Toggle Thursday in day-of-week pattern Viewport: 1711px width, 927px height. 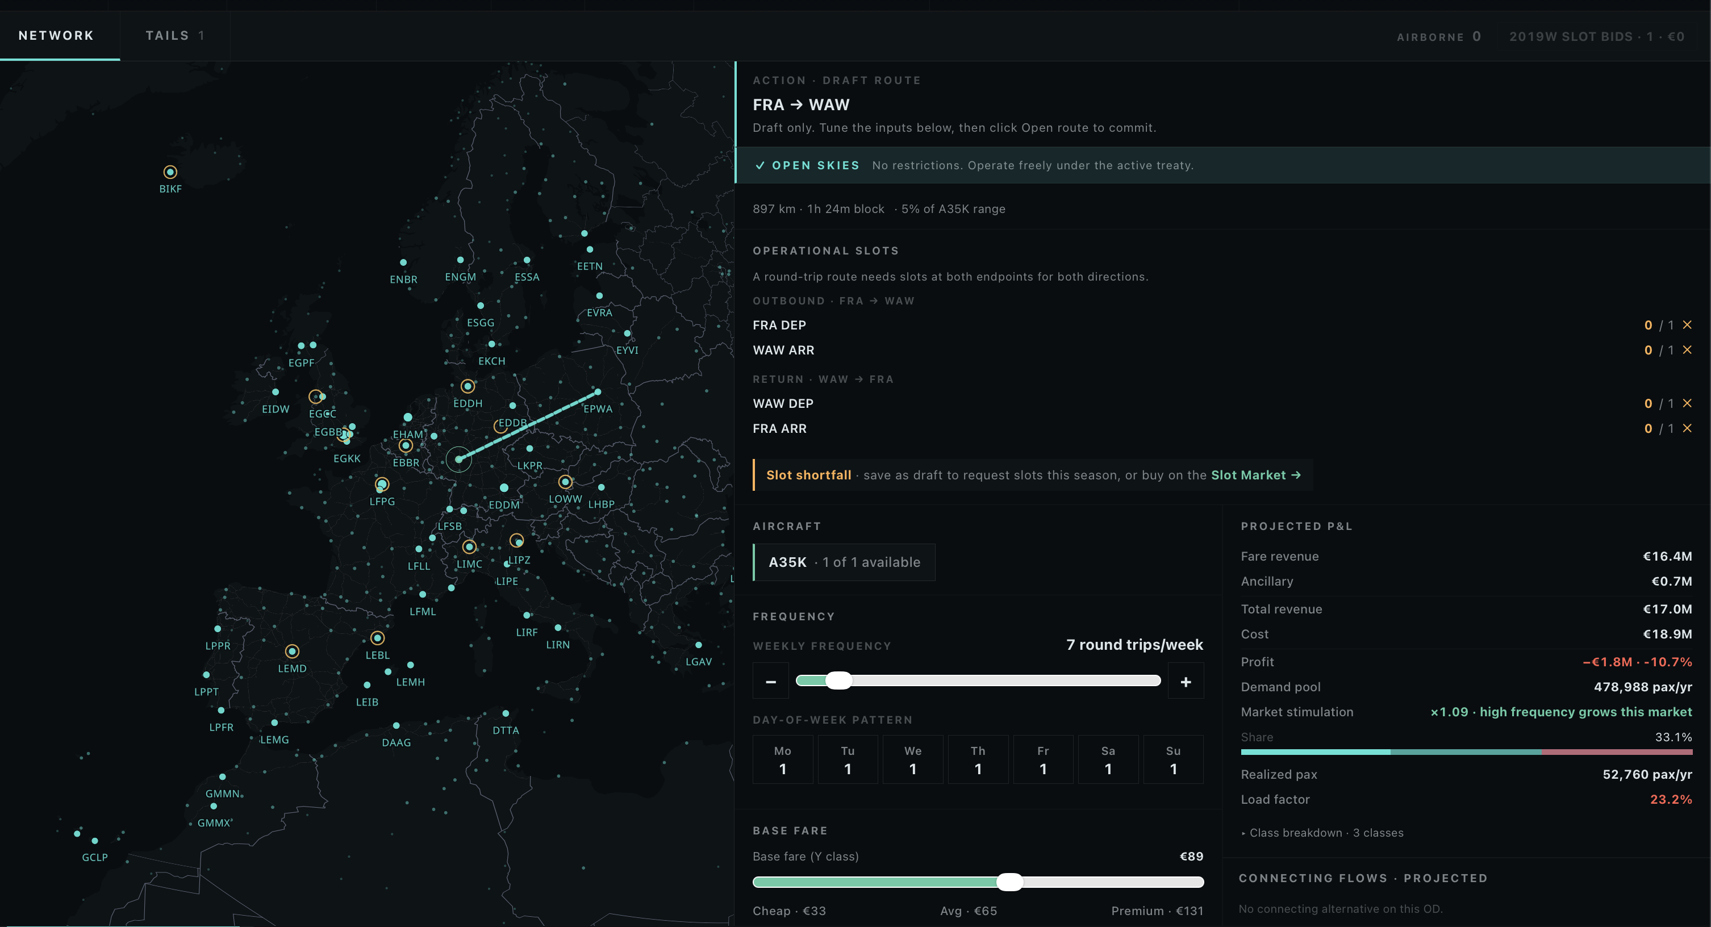click(x=978, y=759)
